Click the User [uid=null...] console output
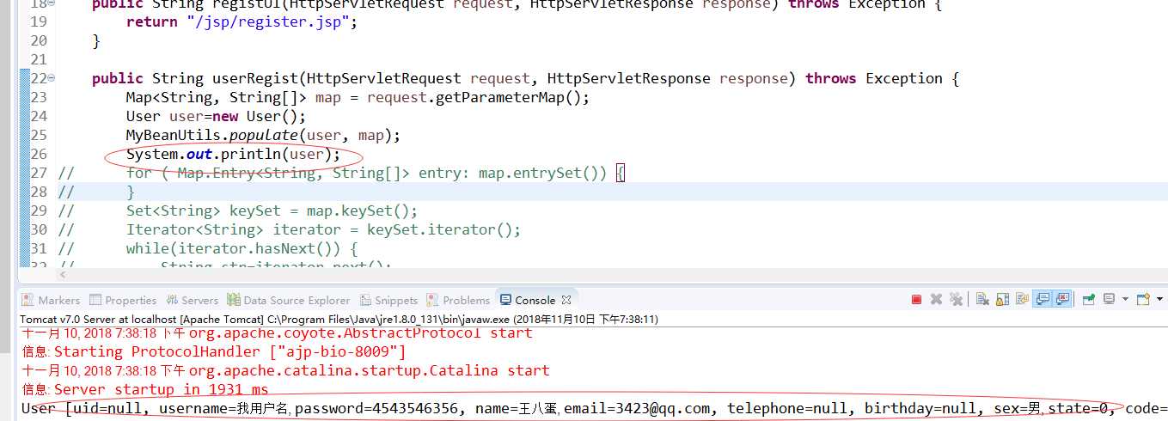Image resolution: width=1168 pixels, height=421 pixels. 593,408
